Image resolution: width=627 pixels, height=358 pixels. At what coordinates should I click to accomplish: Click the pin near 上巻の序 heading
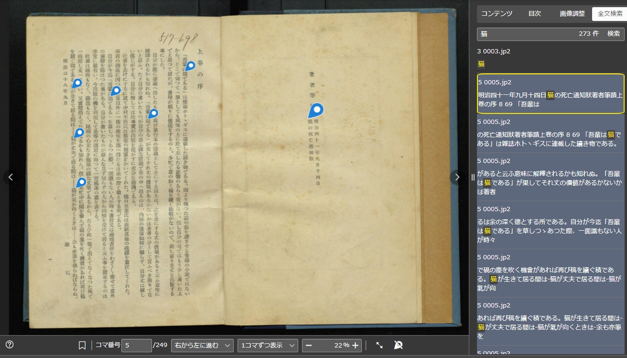(190, 66)
